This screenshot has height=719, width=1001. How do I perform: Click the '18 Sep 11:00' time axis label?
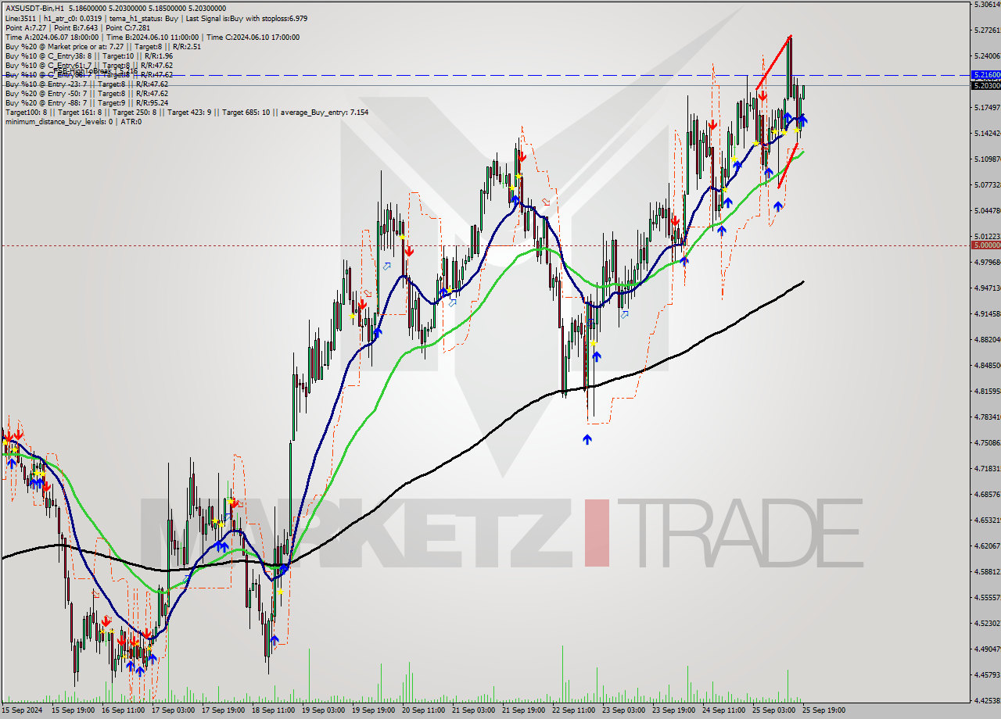(274, 710)
